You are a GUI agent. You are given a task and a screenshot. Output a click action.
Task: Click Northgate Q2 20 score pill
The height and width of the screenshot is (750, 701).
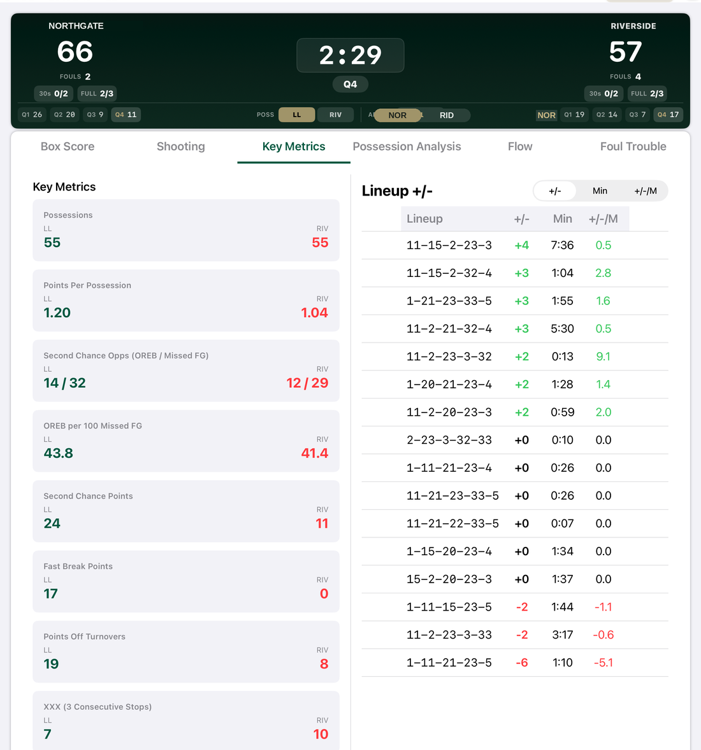64,115
